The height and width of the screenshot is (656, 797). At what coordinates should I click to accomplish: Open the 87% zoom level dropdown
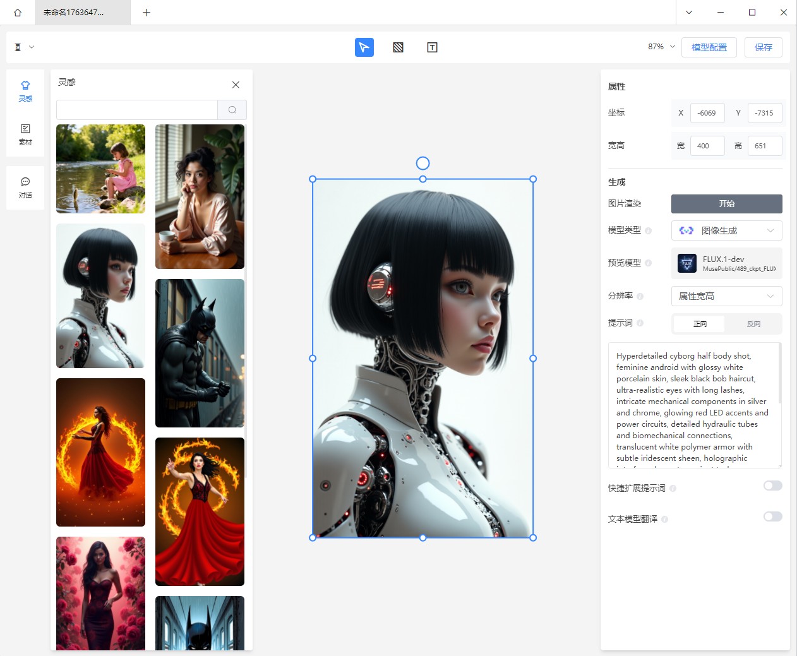tap(661, 47)
